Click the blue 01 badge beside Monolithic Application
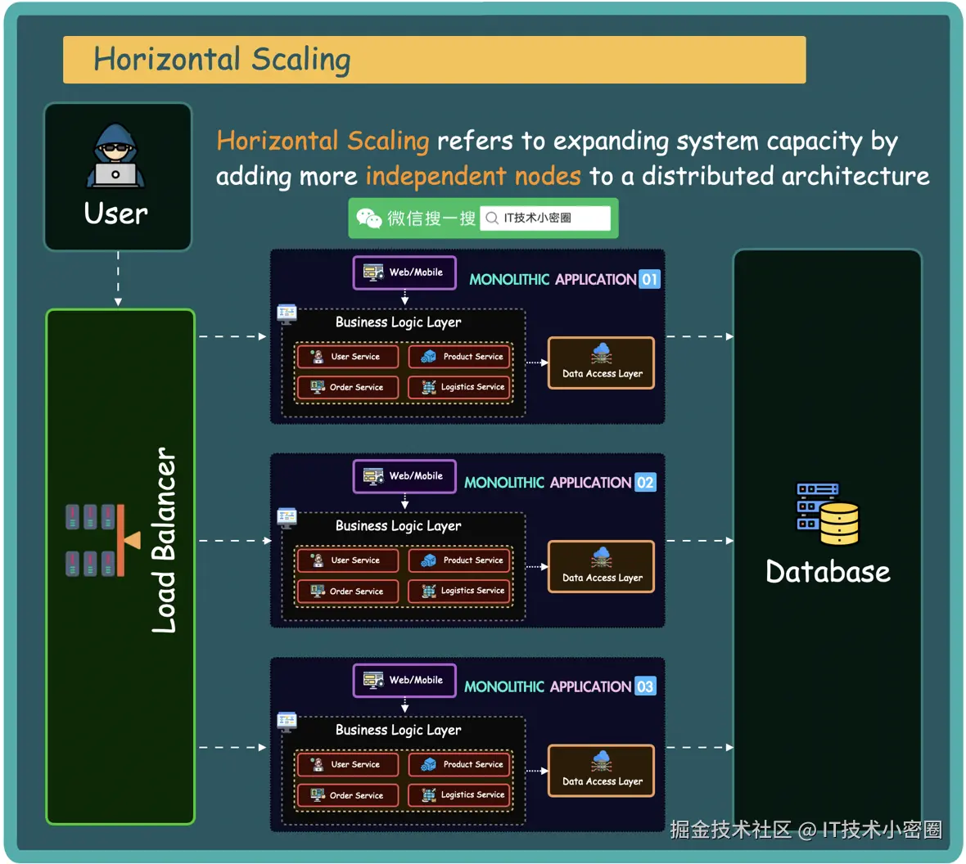Viewport: 966px width, 864px height. pyautogui.click(x=649, y=279)
